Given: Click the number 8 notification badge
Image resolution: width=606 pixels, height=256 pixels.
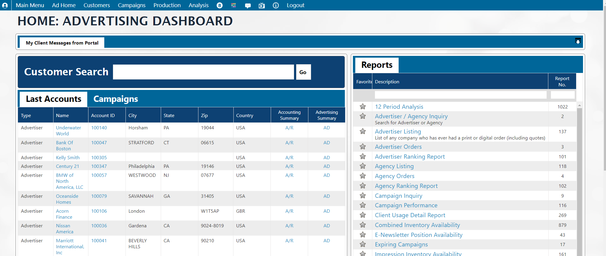Looking at the screenshot, I should click(220, 5).
